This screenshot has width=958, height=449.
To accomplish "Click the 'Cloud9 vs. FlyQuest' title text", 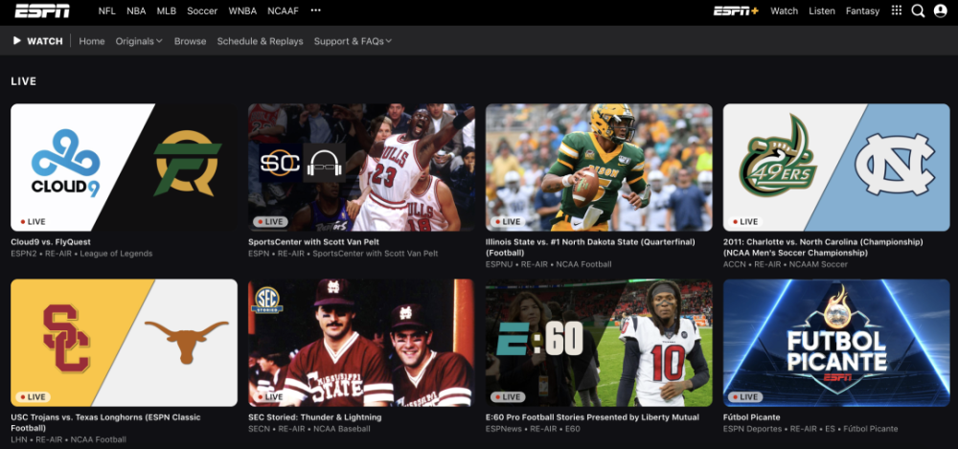I will [x=51, y=242].
